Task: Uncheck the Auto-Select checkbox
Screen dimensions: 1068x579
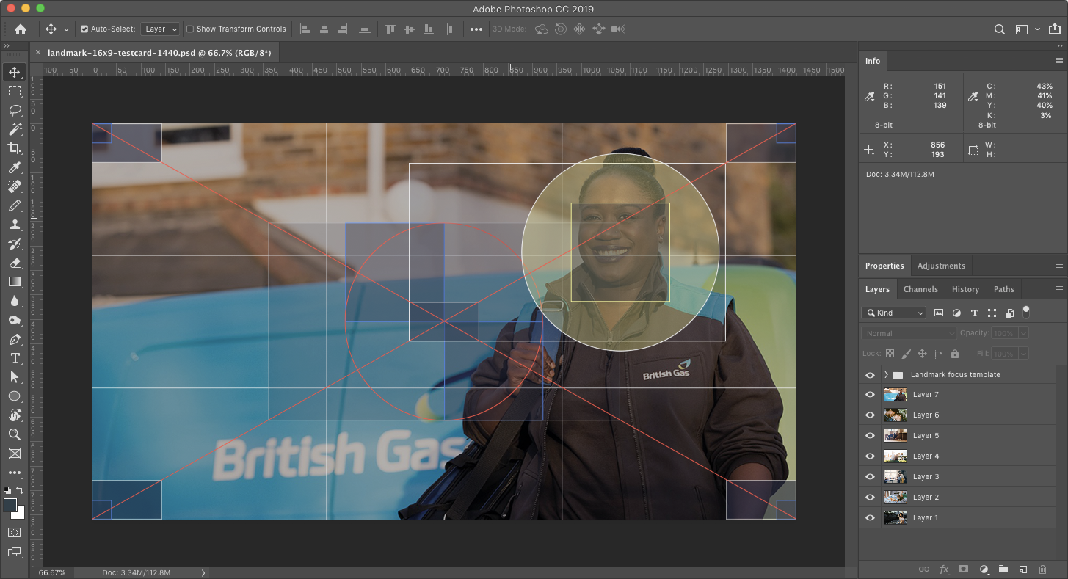Action: pos(84,29)
